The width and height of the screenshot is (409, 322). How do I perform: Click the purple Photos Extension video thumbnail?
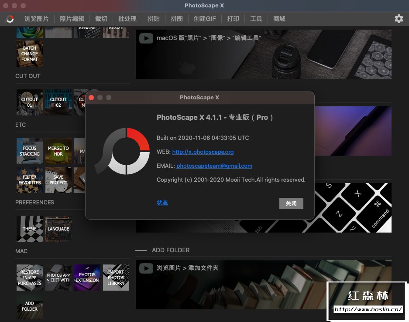click(353, 131)
